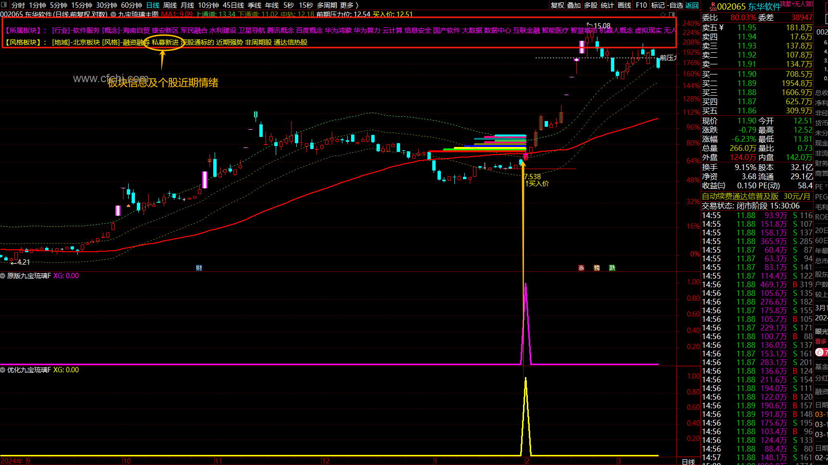
Task: Select the 5分钟 period
Action: [x=59, y=5]
